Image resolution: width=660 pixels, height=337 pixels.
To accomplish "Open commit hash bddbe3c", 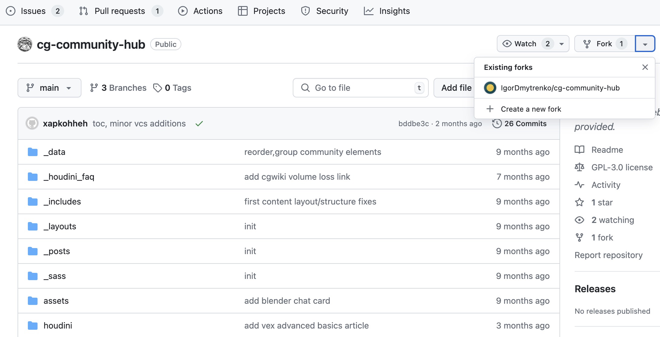I will (414, 124).
